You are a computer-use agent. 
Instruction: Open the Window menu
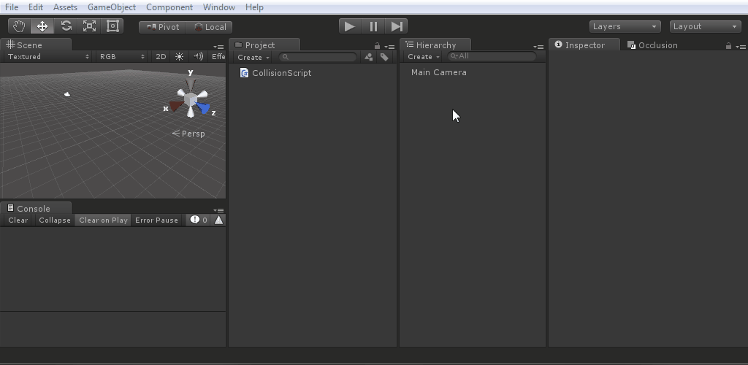click(219, 7)
